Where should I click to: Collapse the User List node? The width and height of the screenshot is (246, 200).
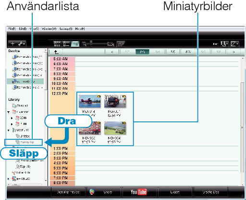tap(8, 130)
